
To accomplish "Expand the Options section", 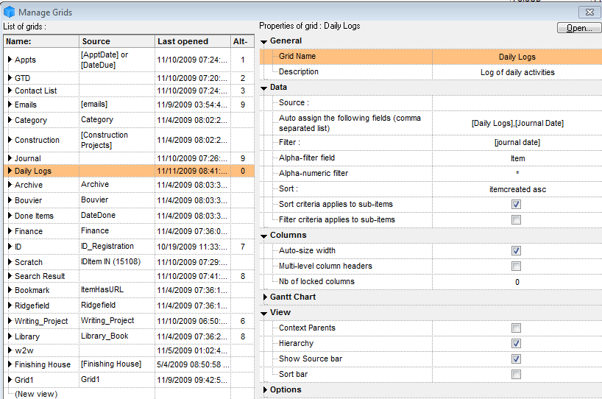I will 265,390.
